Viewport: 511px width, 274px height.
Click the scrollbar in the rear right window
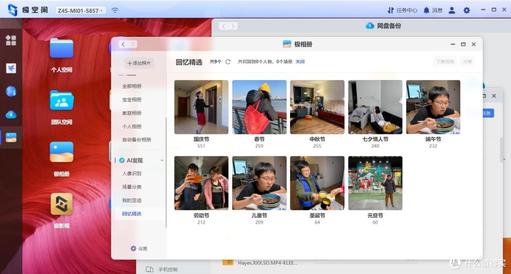(502, 150)
